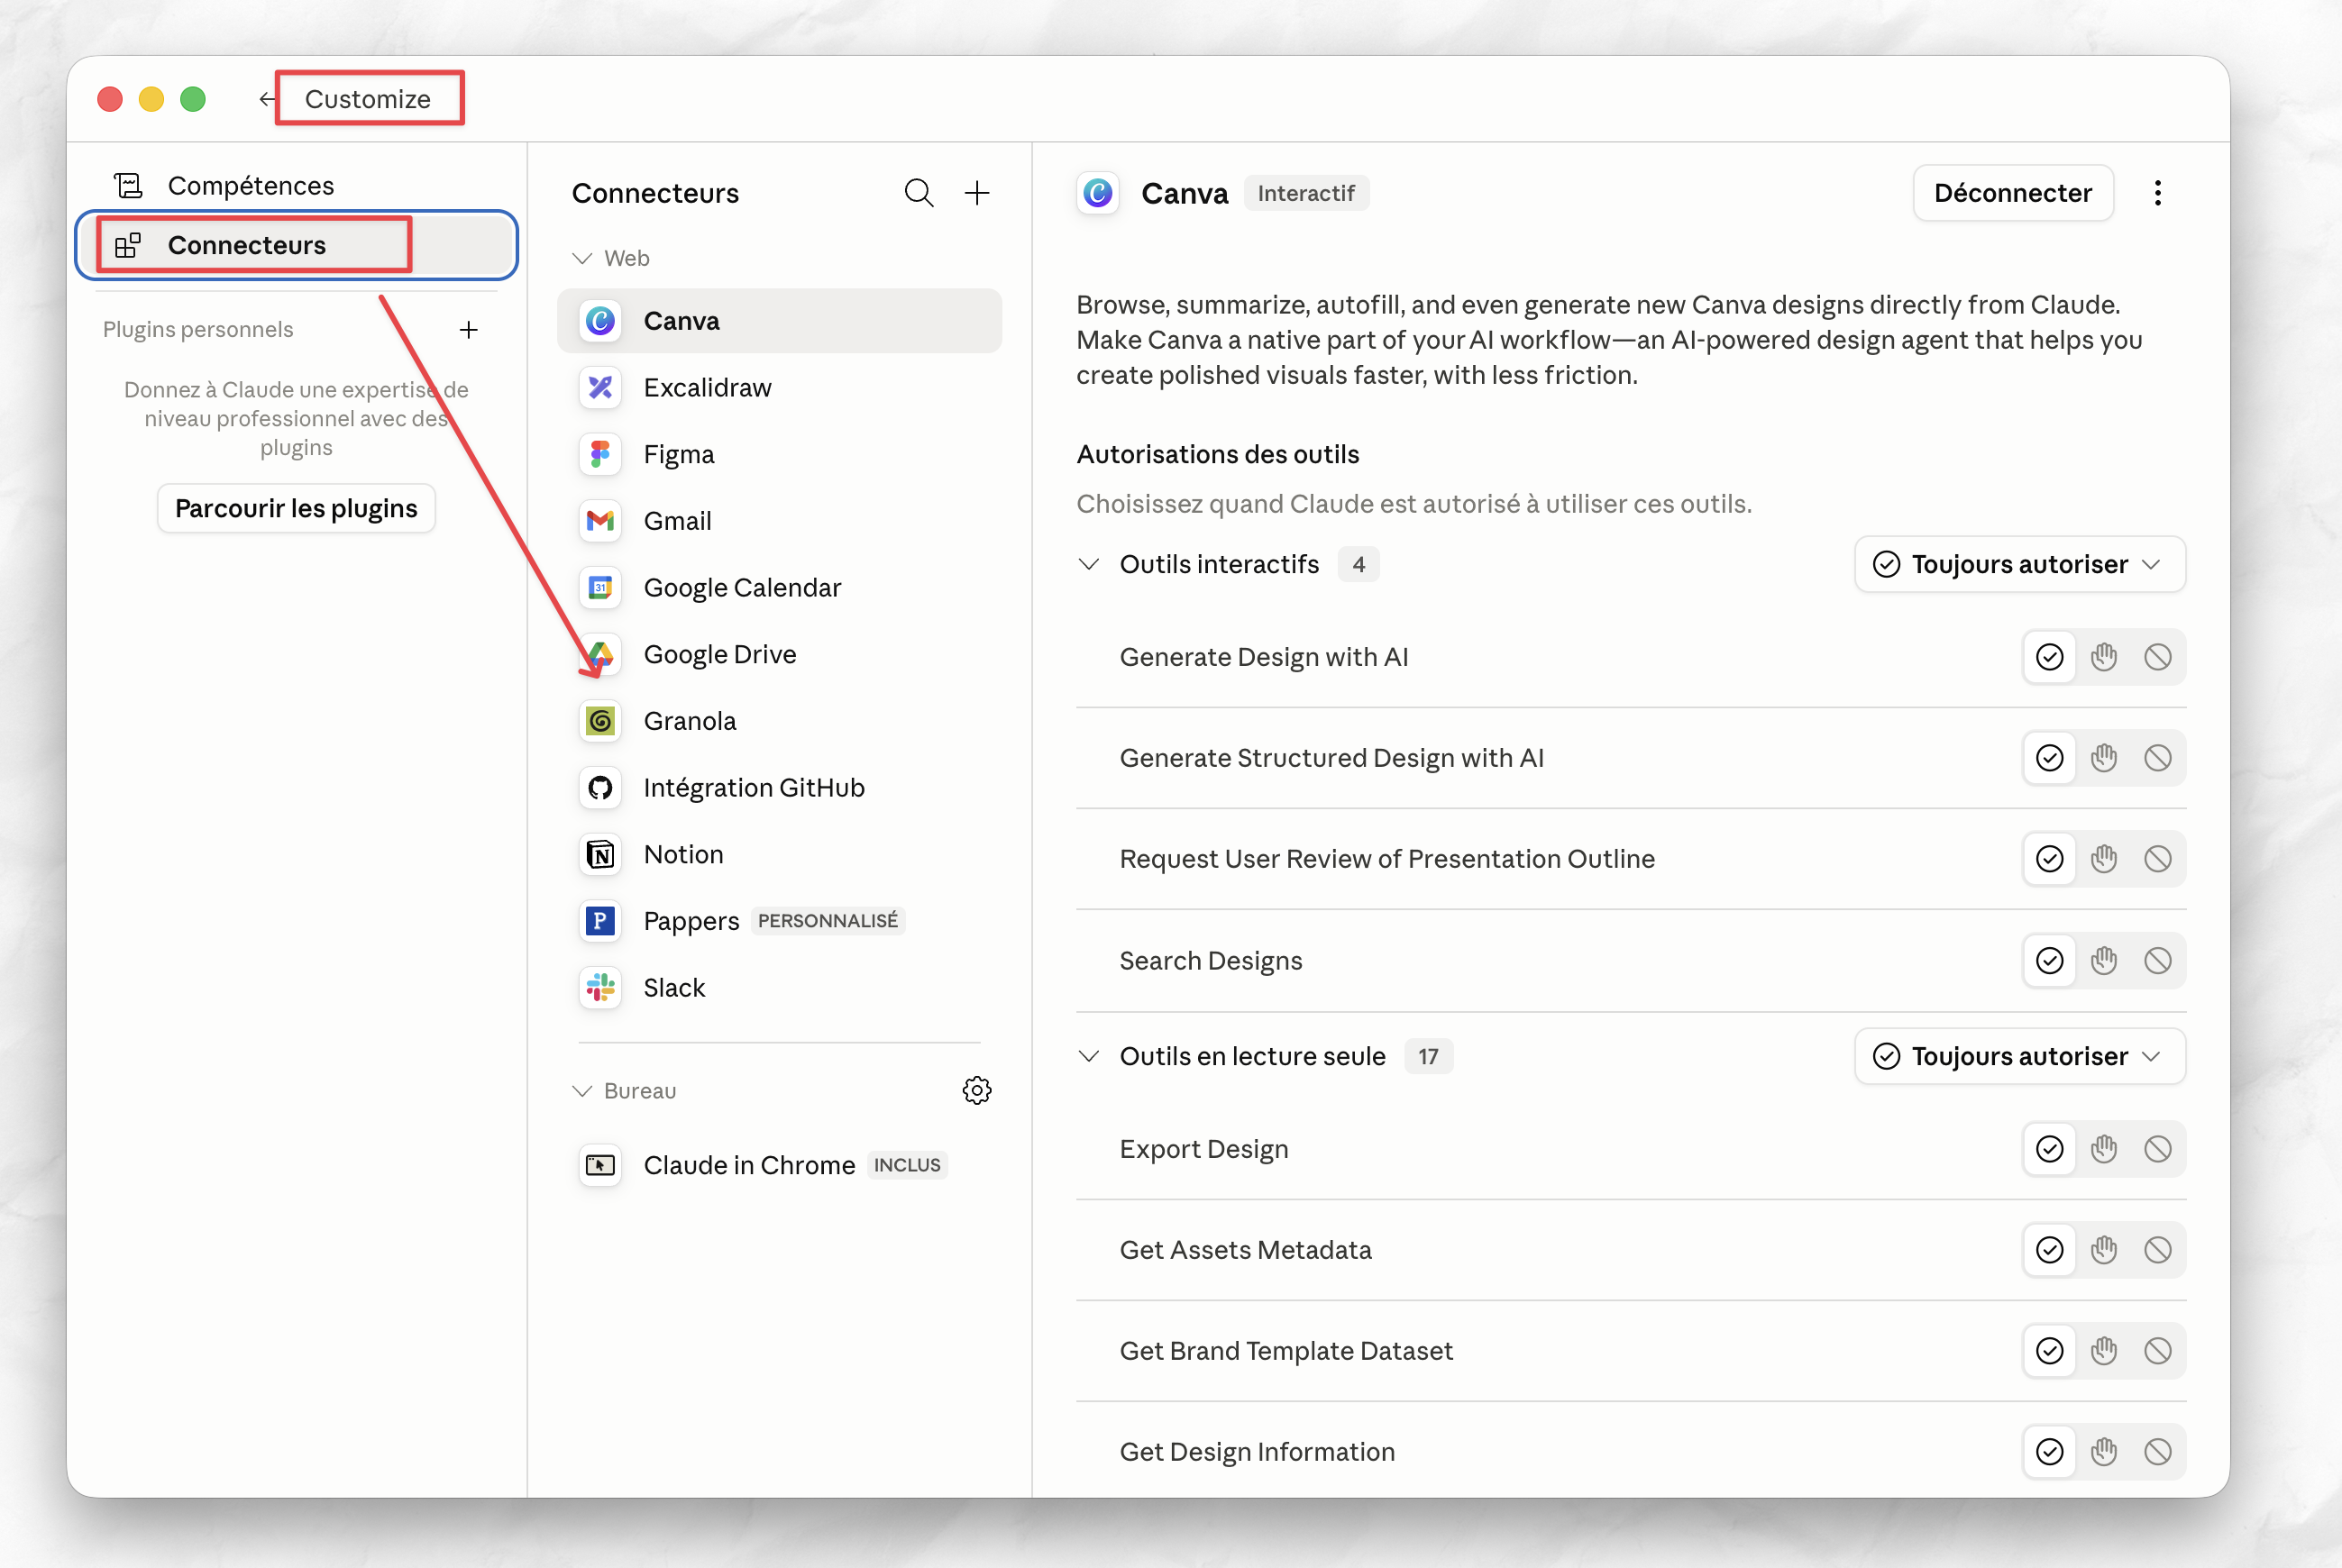2342x1568 pixels.
Task: Open the Slack connector
Action: pyautogui.click(x=780, y=988)
